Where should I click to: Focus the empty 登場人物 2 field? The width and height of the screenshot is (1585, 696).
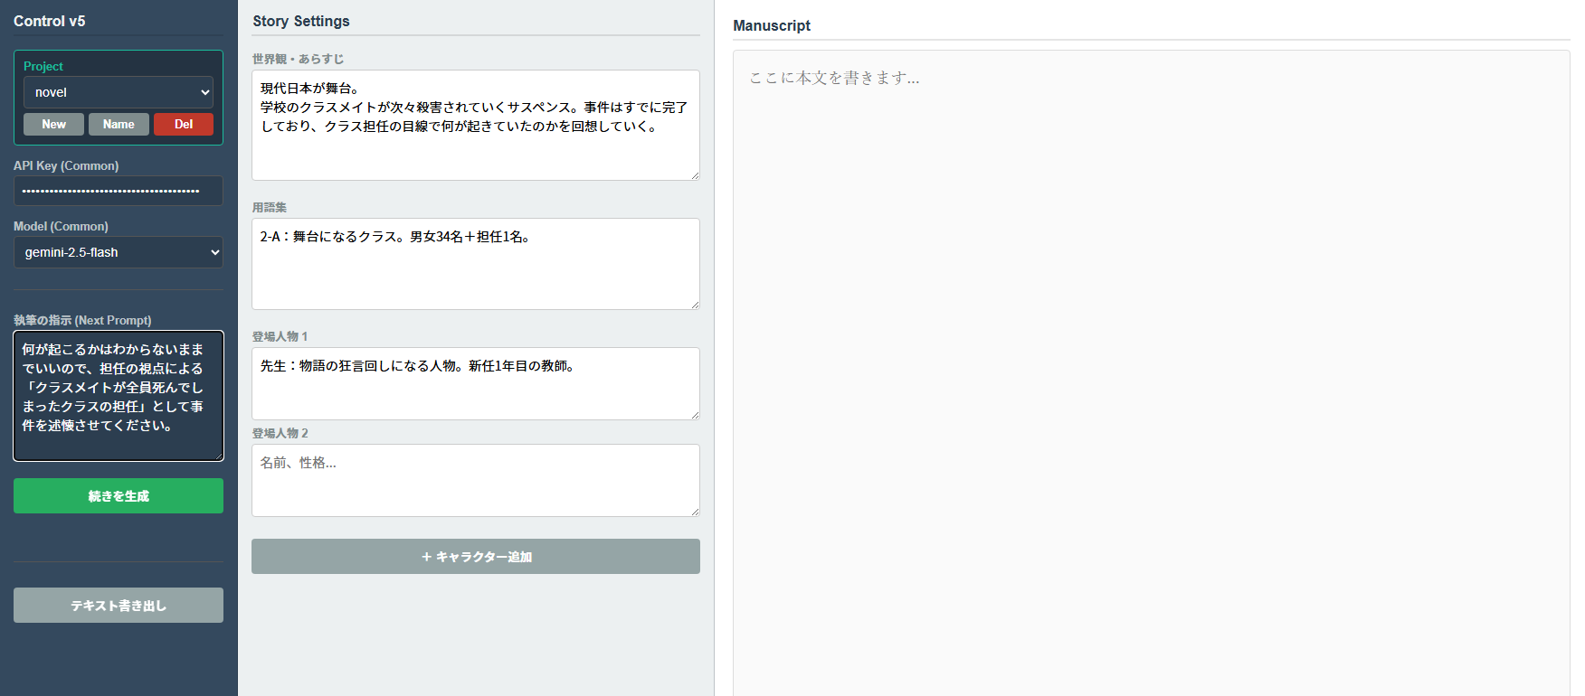pyautogui.click(x=475, y=480)
